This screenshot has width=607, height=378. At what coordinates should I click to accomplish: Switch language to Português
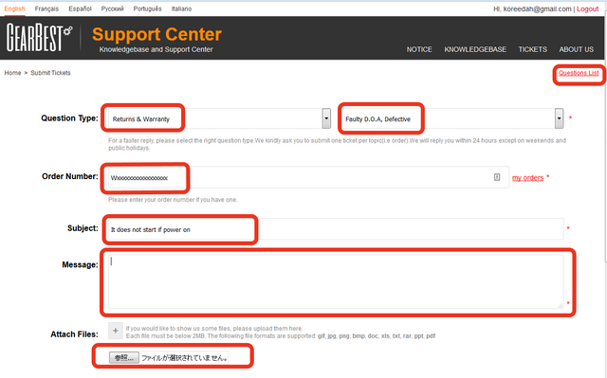148,9
